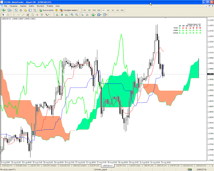The width and height of the screenshot is (214, 171).
Task: Switch to the EURGBP,Daily chart tab
Action: pos(21,166)
